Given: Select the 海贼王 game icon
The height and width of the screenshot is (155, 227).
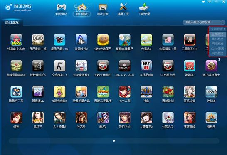Looking at the screenshot, I should [211, 118].
